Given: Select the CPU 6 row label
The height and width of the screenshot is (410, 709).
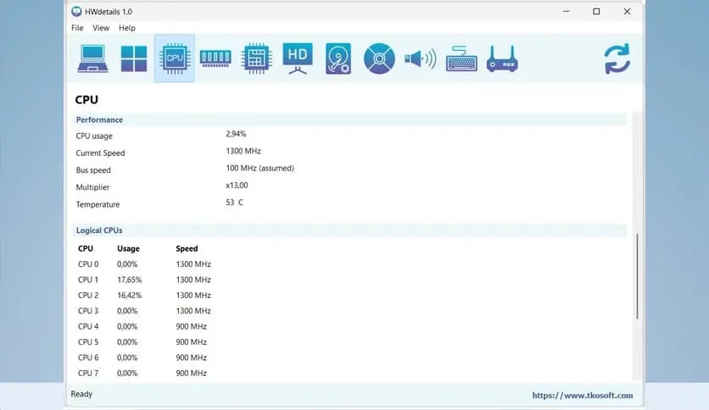Looking at the screenshot, I should point(88,357).
